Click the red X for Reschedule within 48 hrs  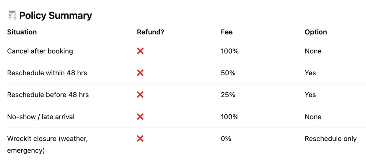click(140, 73)
